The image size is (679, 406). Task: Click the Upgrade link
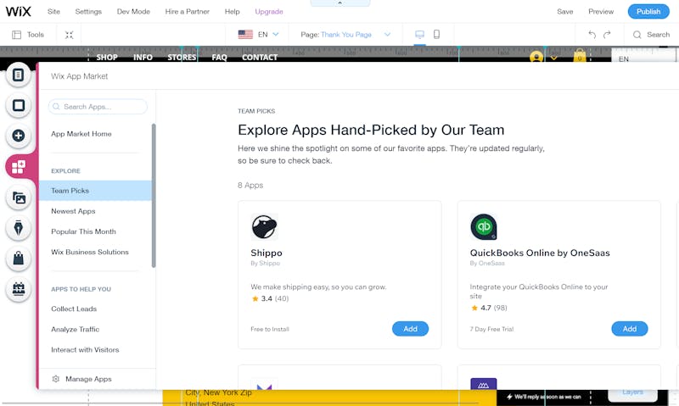269,11
